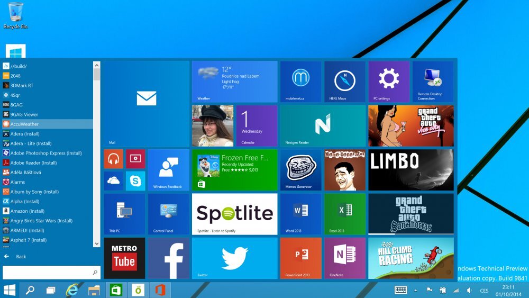
Task: Launch the Grand Theft Auto Vice City tile
Action: pos(411,126)
